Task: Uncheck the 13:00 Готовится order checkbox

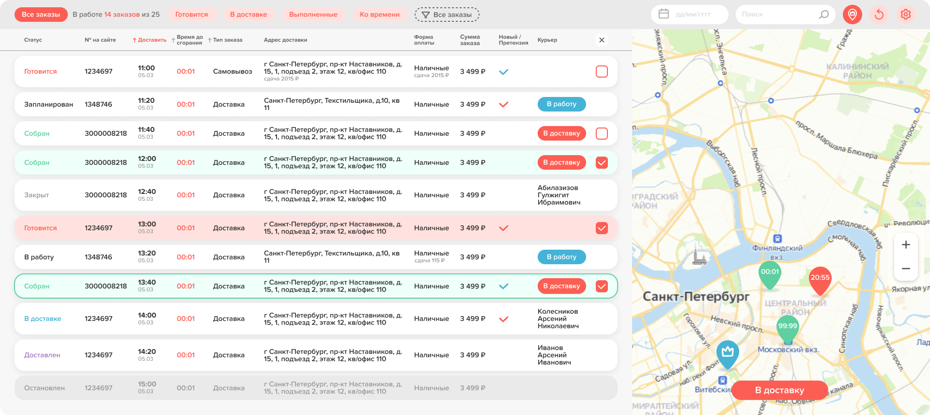Action: coord(602,228)
